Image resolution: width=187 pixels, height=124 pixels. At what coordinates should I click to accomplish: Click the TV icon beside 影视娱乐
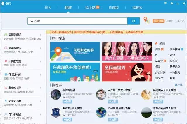[6, 48]
